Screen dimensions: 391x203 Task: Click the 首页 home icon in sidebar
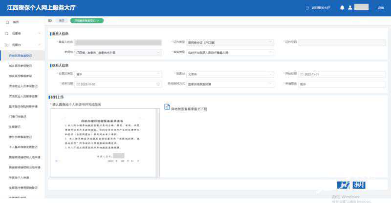(x=7, y=22)
